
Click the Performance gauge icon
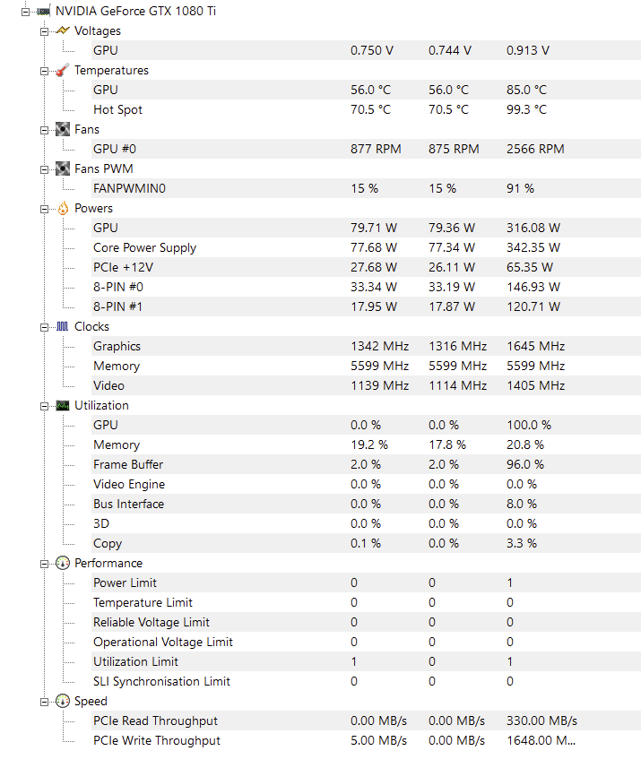pyautogui.click(x=62, y=564)
